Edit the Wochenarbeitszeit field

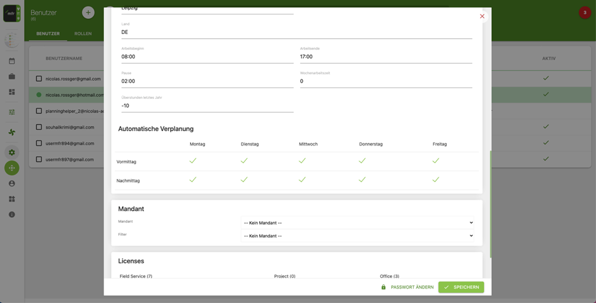pyautogui.click(x=386, y=81)
